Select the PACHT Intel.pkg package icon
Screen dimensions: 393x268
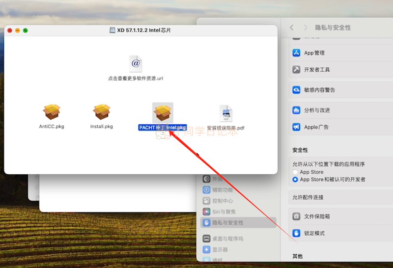[x=163, y=113]
